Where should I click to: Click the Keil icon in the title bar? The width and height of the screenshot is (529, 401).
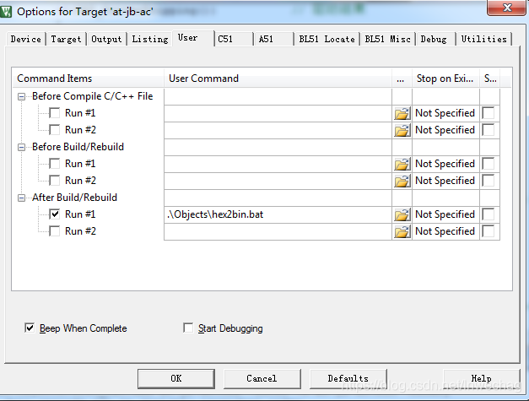tap(6, 12)
